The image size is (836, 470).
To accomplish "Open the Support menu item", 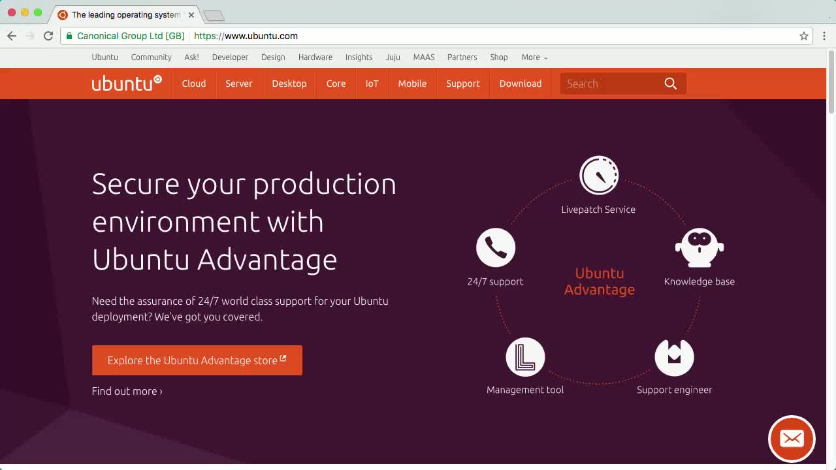I will [463, 84].
